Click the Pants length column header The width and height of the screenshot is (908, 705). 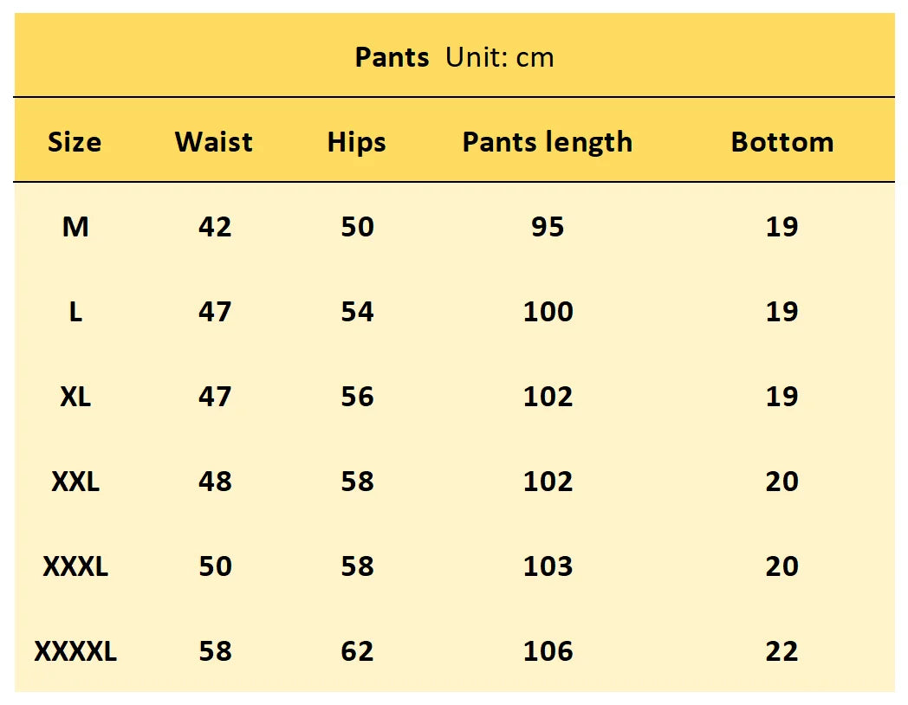[x=548, y=142]
